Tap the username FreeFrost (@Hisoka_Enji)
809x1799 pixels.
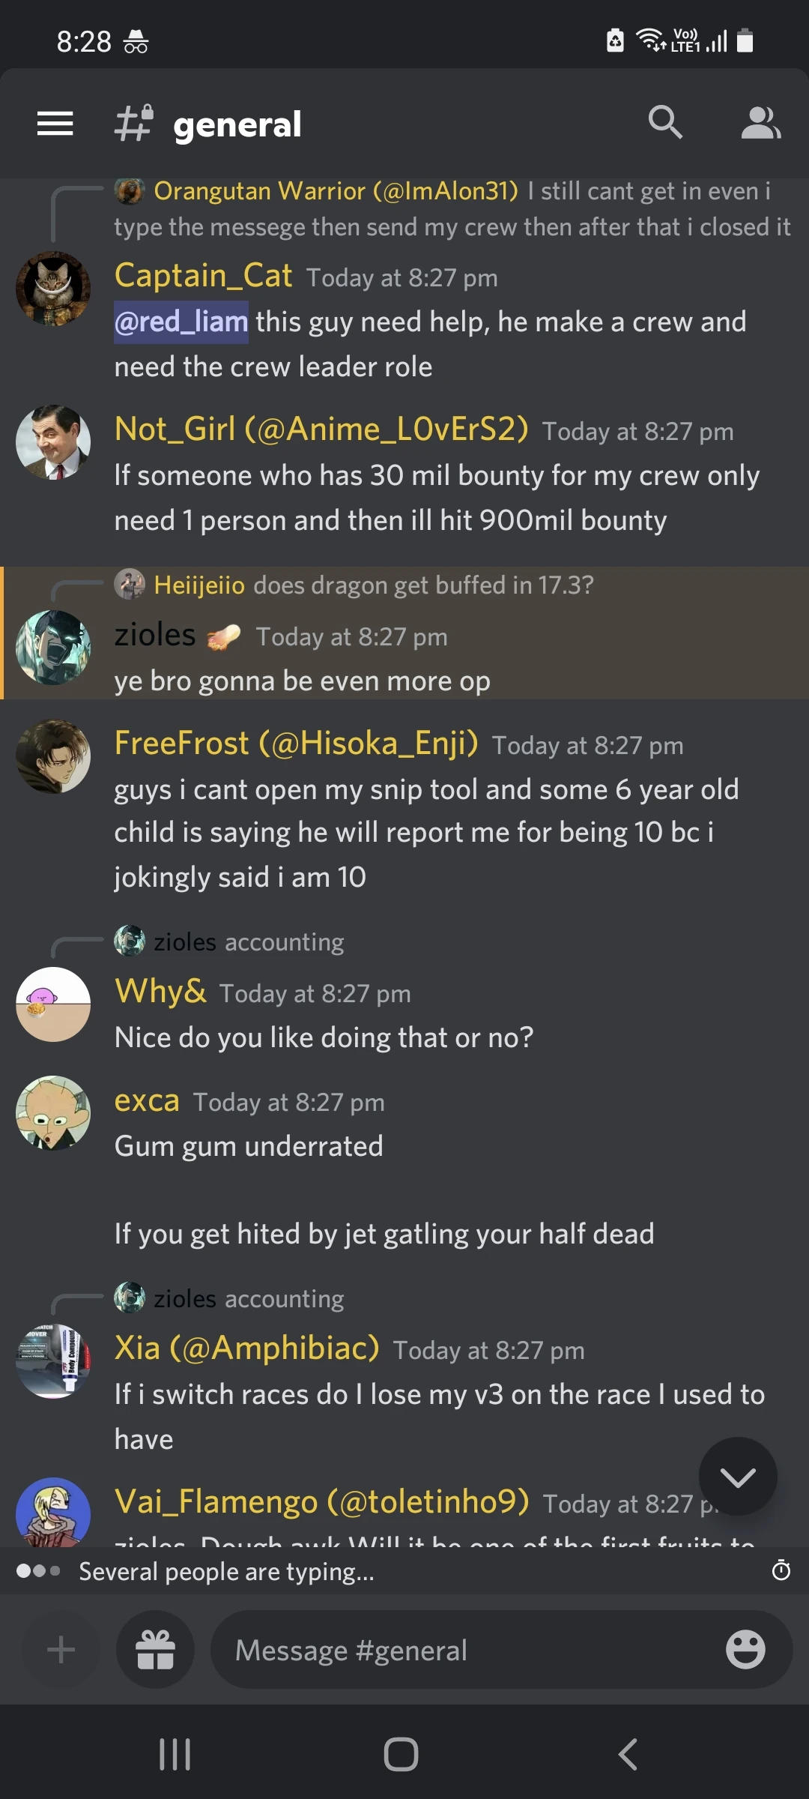click(296, 744)
